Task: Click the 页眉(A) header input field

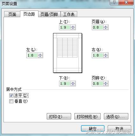Action: click(98, 27)
